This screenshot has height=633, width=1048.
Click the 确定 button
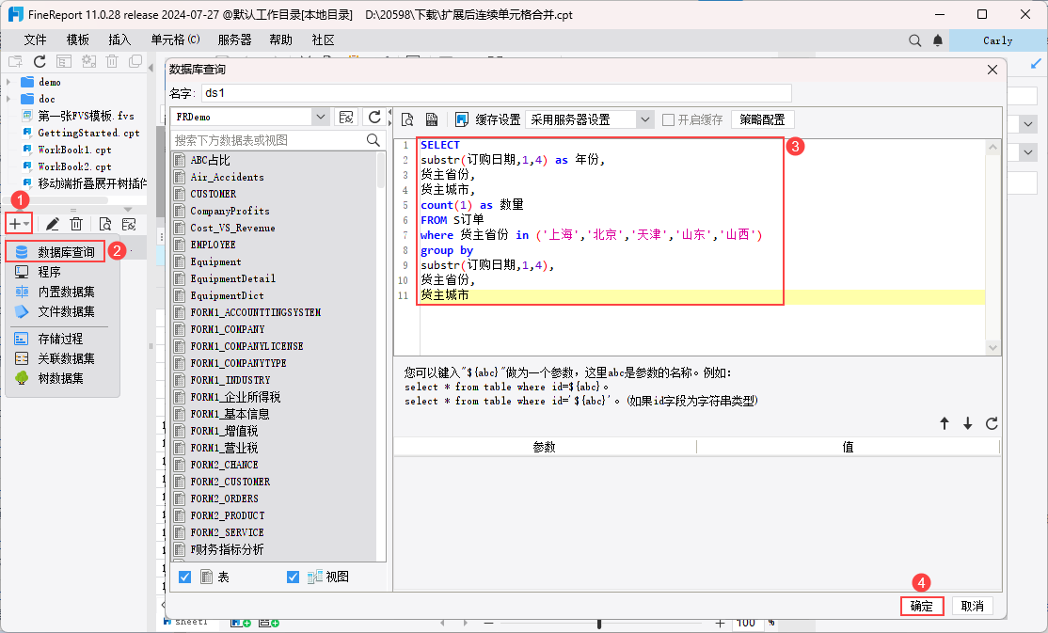point(922,606)
